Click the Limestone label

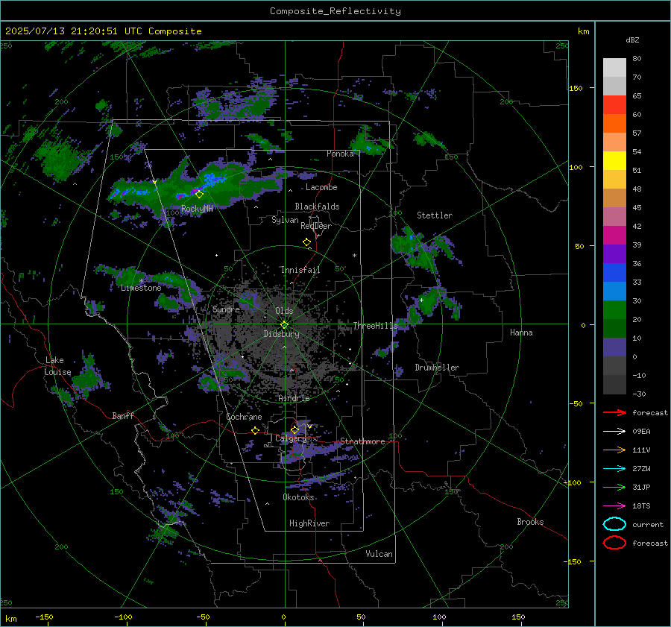(x=141, y=288)
